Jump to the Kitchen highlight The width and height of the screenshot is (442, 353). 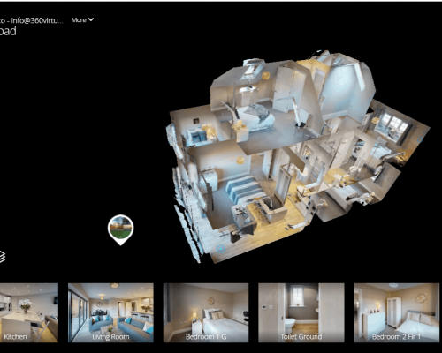29,313
